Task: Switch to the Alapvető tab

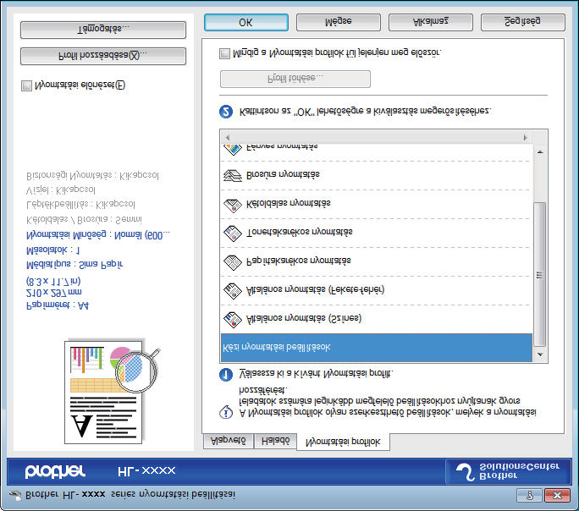Action: click(x=229, y=441)
